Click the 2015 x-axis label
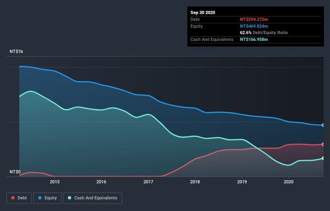The height and width of the screenshot is (211, 330). tap(55, 182)
